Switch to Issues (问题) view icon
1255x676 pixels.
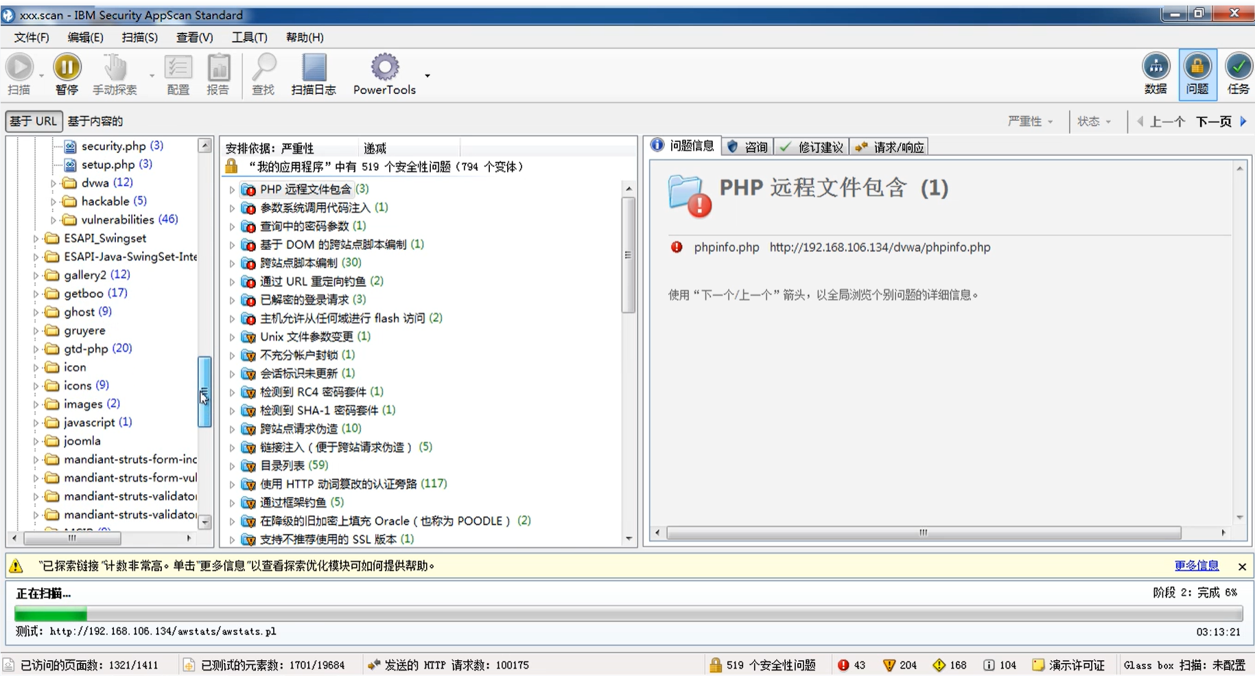coord(1197,67)
